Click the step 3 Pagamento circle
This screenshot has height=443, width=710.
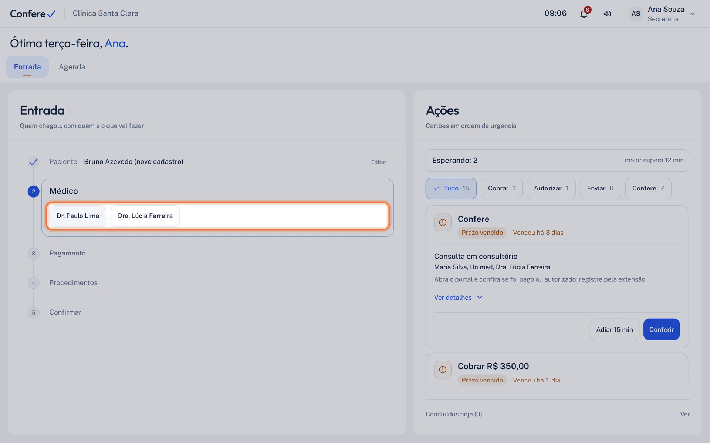coord(34,253)
